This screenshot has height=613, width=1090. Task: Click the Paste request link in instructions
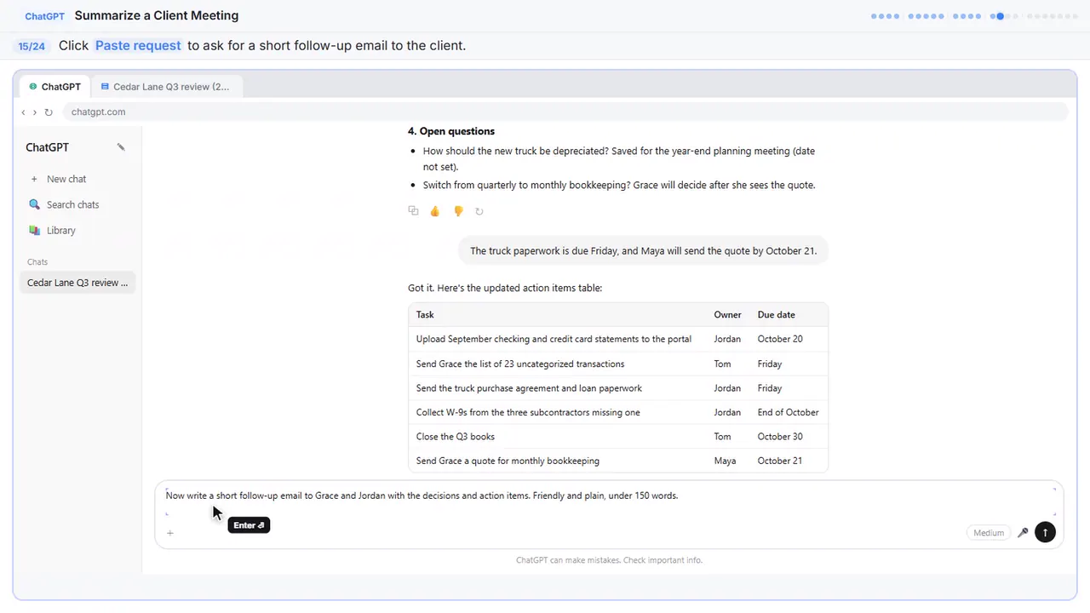[138, 46]
